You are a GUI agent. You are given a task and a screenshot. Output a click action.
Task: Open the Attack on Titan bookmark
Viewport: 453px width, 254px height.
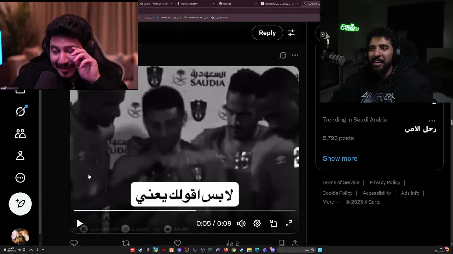click(x=196, y=17)
